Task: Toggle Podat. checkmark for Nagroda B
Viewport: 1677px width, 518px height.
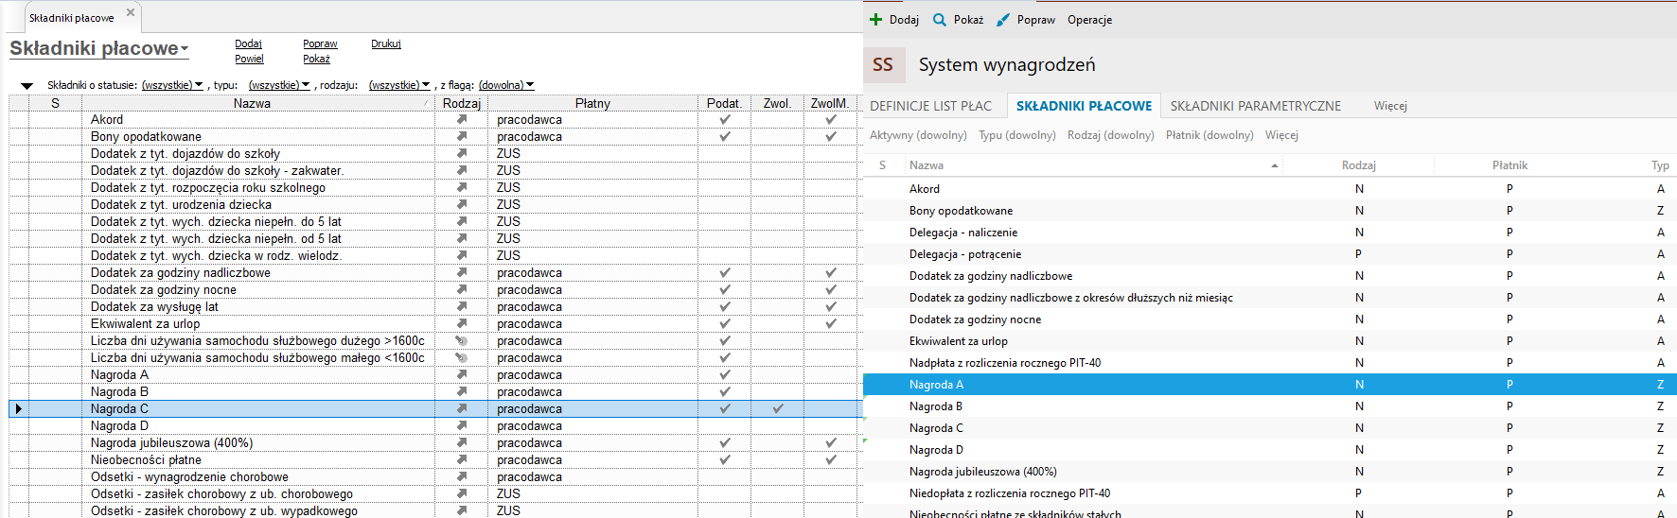Action: click(x=725, y=392)
